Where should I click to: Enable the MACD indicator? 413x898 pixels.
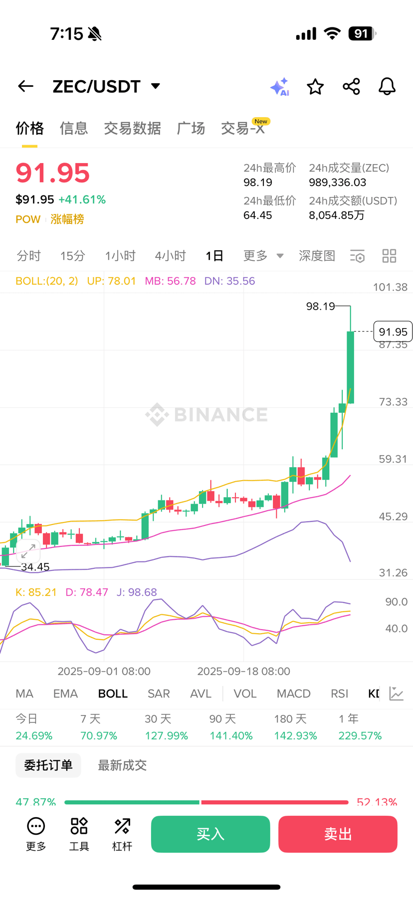coord(293,694)
